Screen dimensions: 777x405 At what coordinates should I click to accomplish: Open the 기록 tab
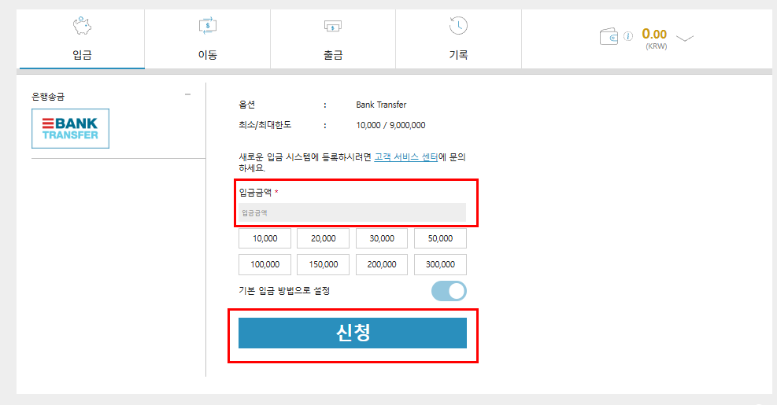[x=458, y=39]
